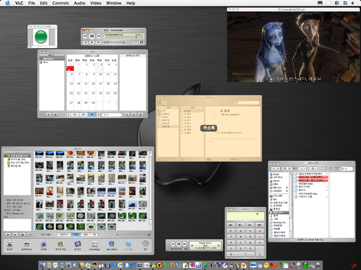
Task: Click the fast-forward button in VLC Controller
Action: pyautogui.click(x=99, y=36)
